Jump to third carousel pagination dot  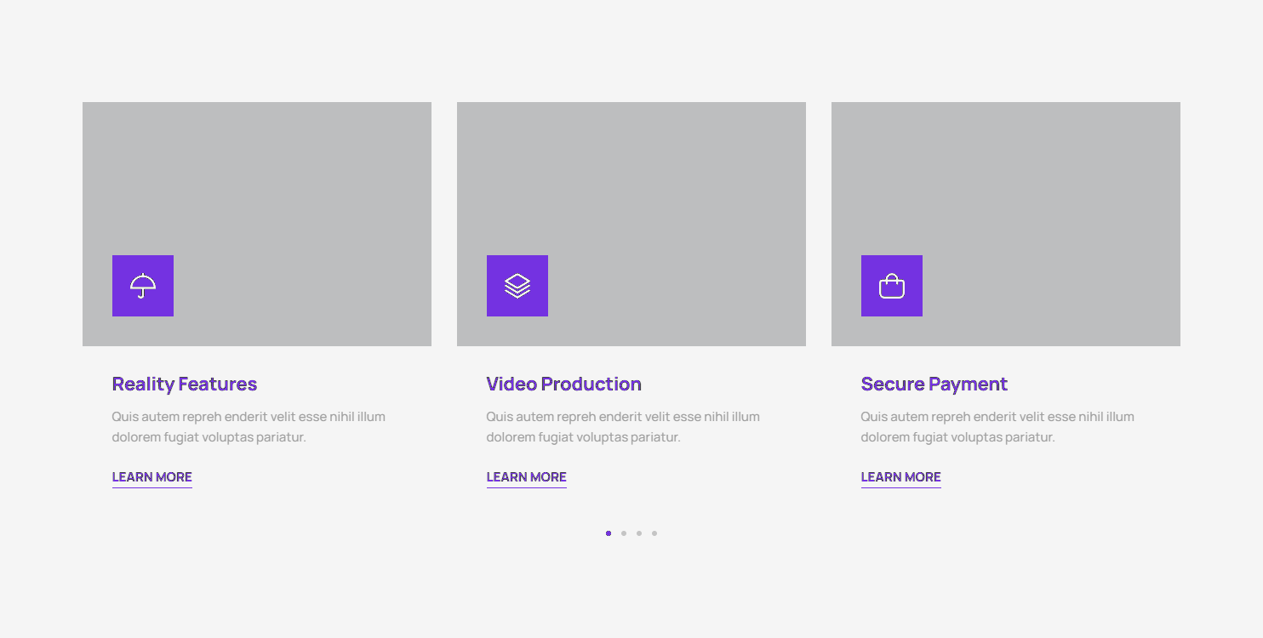click(639, 533)
